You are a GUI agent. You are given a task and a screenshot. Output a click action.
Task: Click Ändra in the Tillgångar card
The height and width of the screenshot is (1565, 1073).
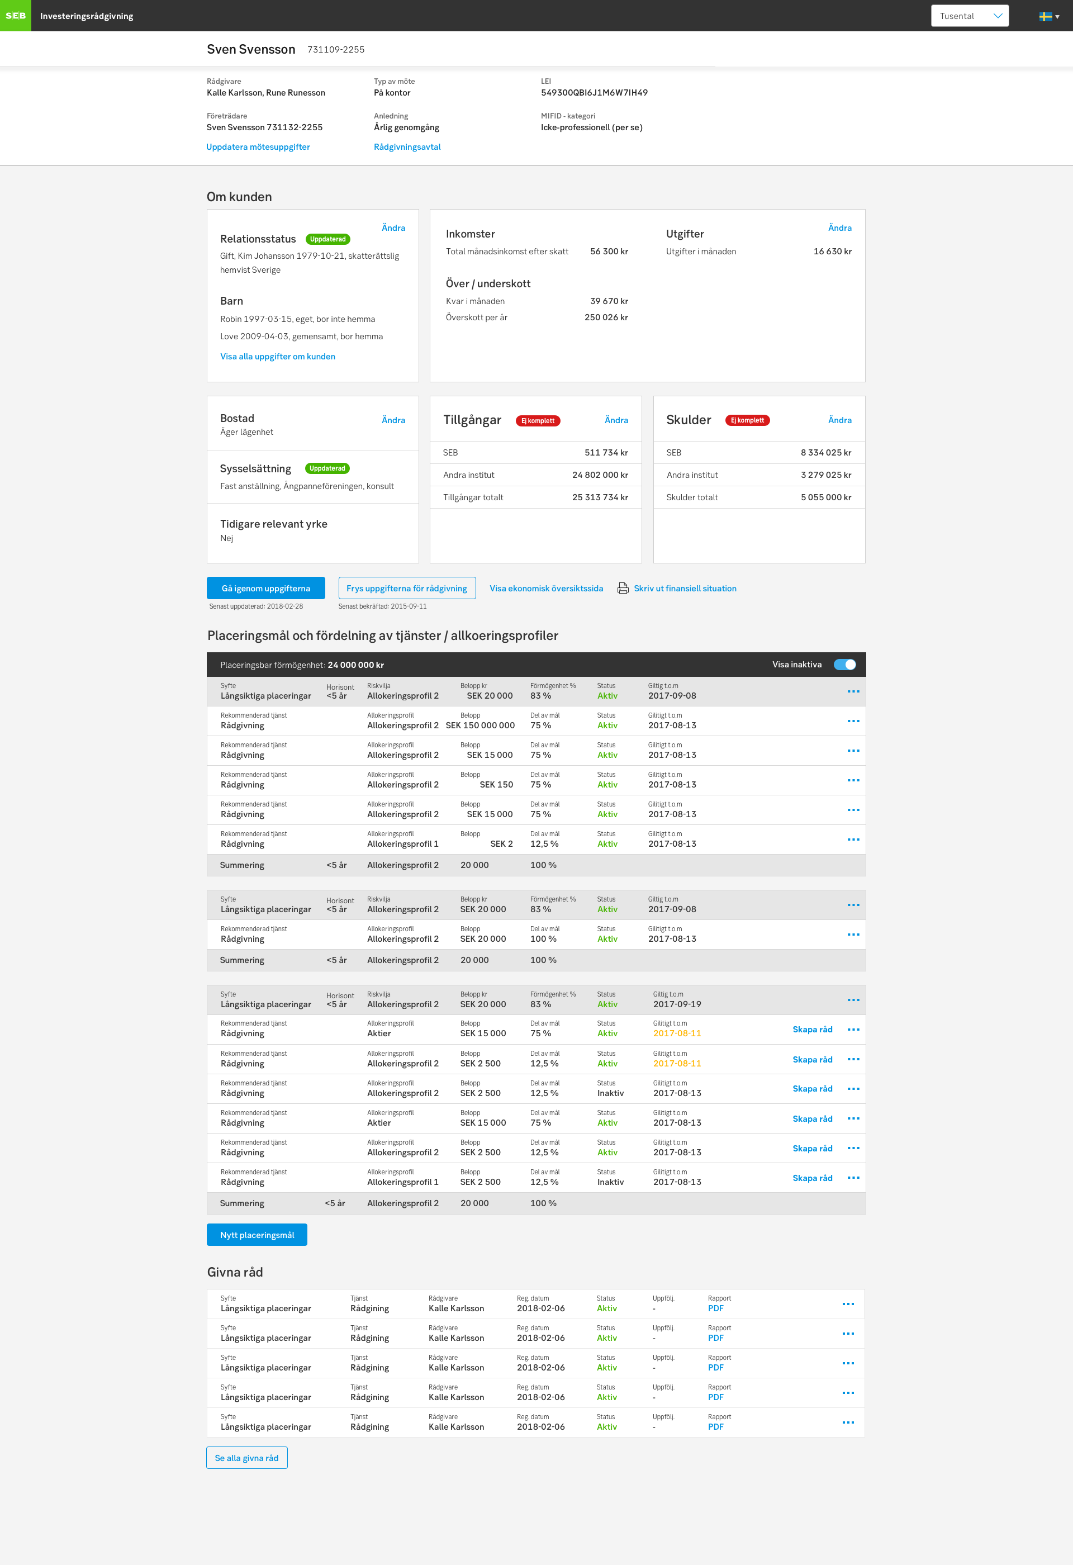[x=616, y=420]
